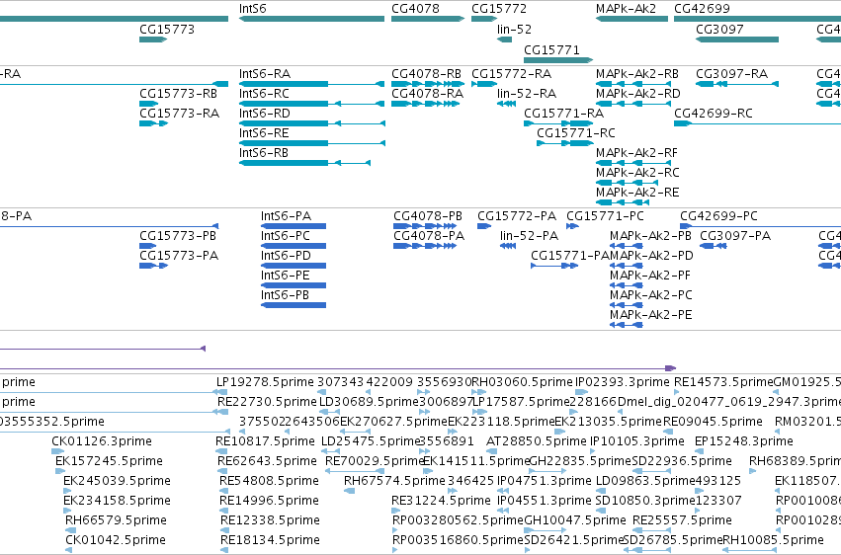This screenshot has width=841, height=555.
Task: Click protein CG4078-PA label
Action: point(429,236)
